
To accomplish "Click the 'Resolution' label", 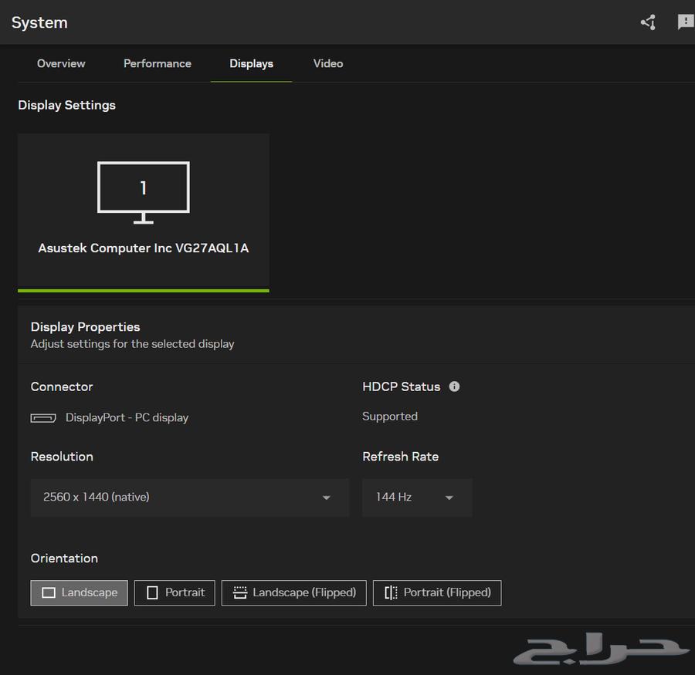I will (62, 457).
